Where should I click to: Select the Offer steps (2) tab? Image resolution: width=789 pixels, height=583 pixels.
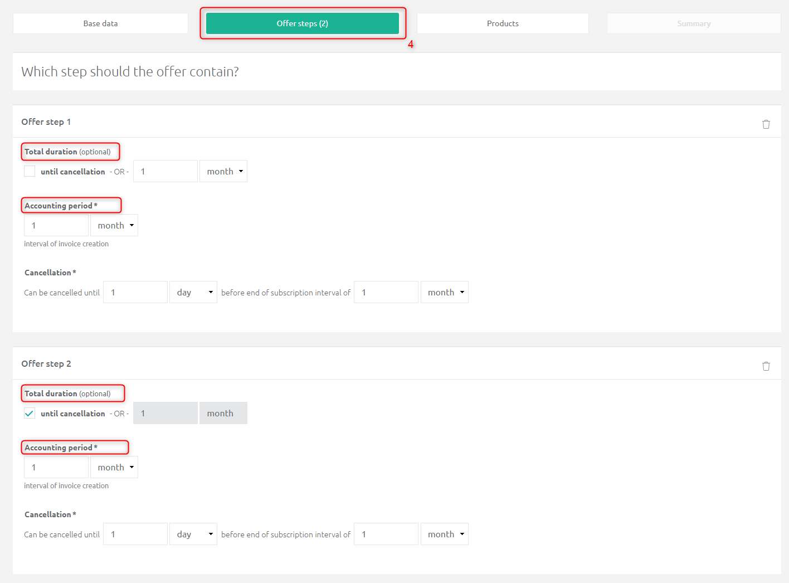(x=303, y=23)
